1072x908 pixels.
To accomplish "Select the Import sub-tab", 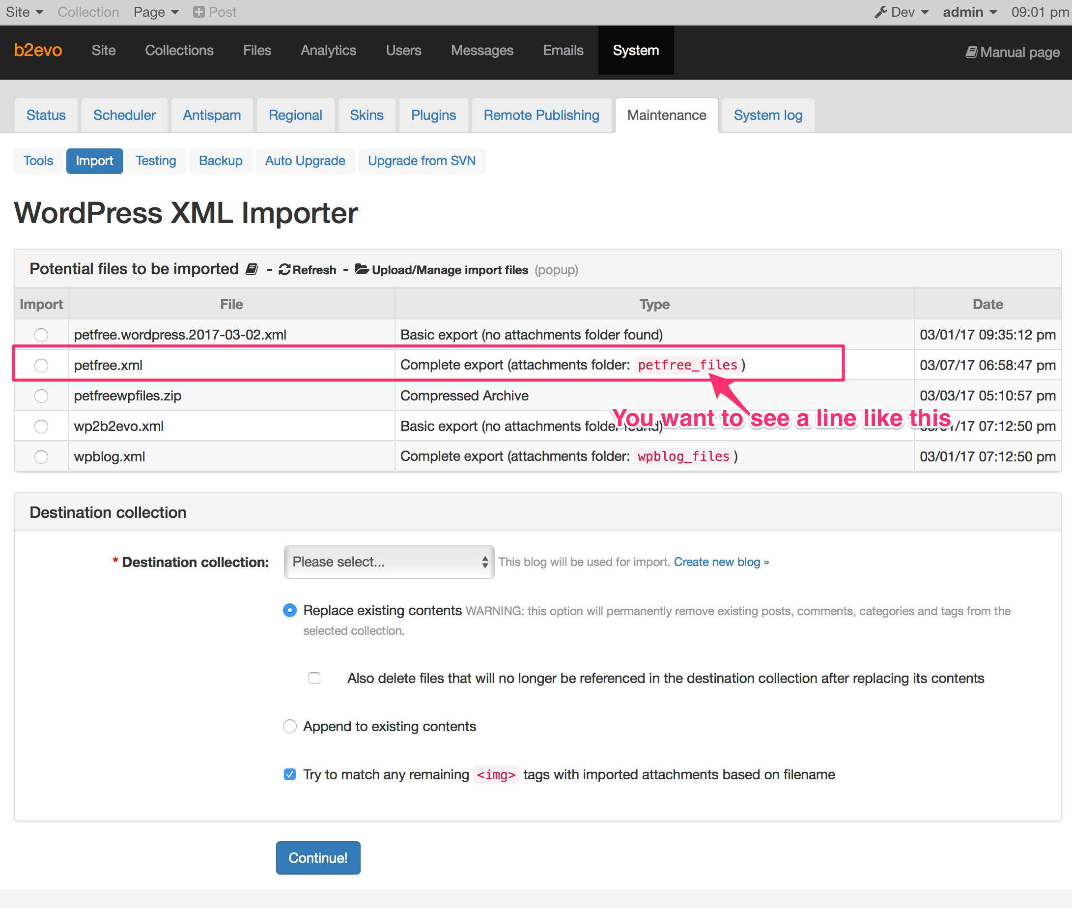I will [x=94, y=161].
